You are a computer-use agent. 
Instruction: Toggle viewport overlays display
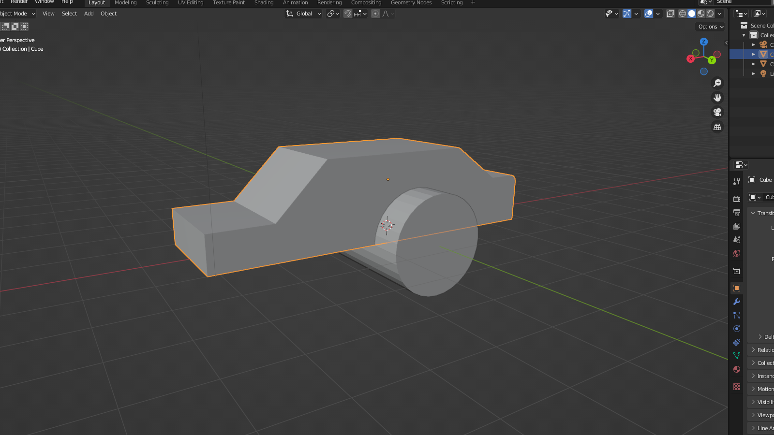coord(649,14)
